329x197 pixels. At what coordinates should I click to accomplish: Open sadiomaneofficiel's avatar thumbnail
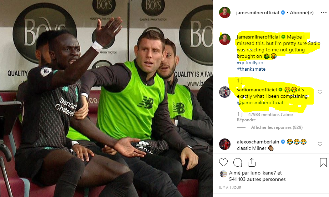[x=225, y=92]
